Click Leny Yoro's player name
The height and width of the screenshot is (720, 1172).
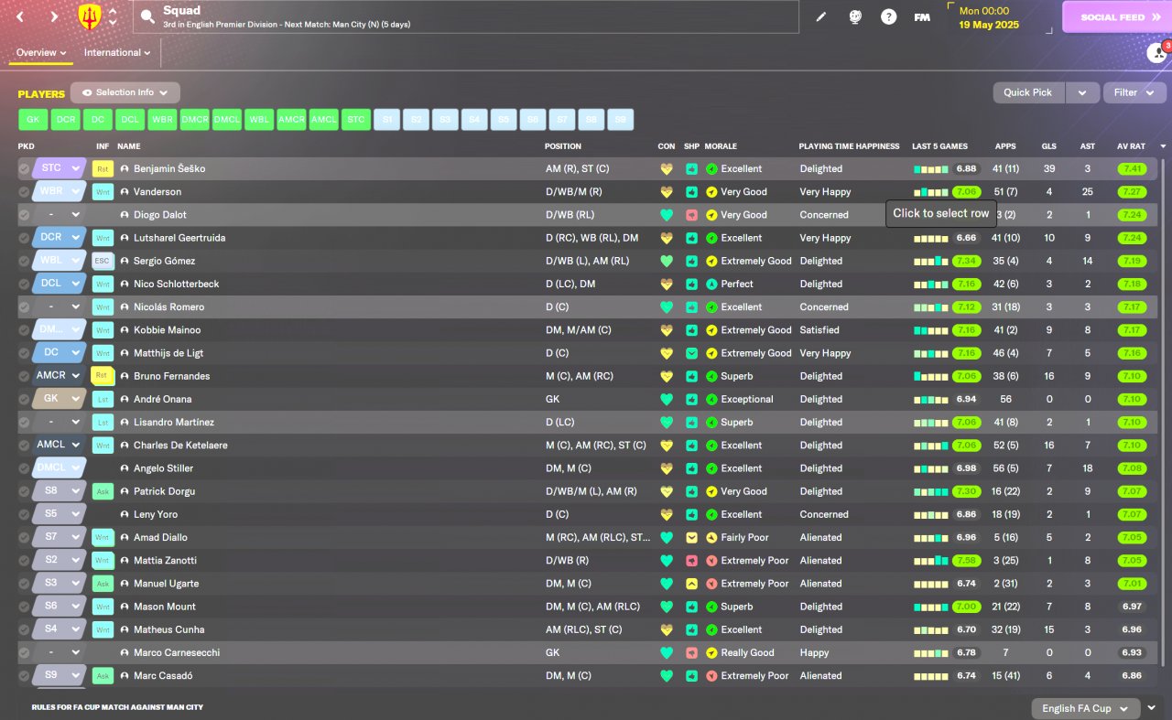(156, 515)
